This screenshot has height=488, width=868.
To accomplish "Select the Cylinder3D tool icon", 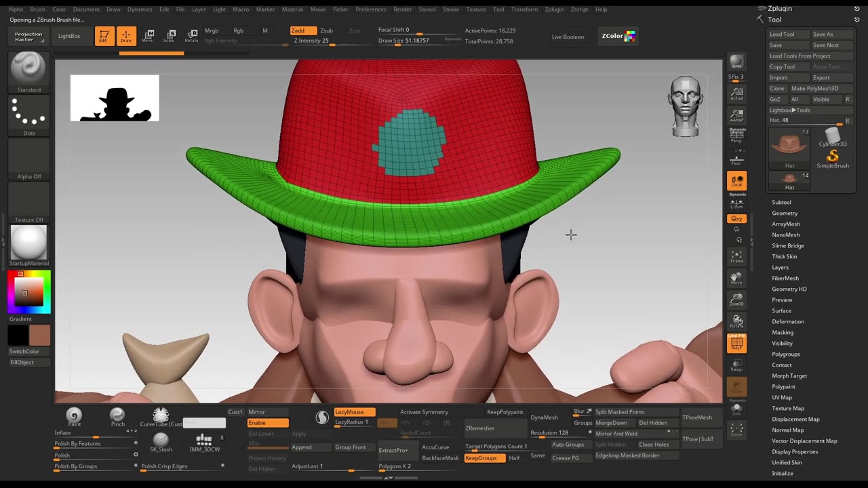I will [x=833, y=138].
